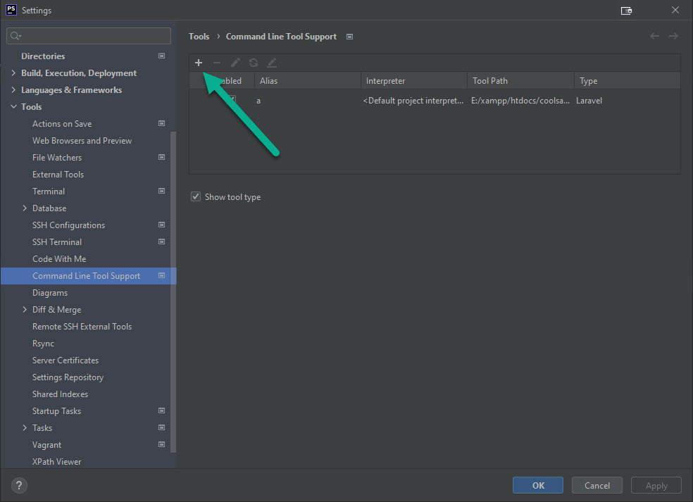693x502 pixels.
Task: Click the edit tool source icon
Action: pyautogui.click(x=272, y=63)
